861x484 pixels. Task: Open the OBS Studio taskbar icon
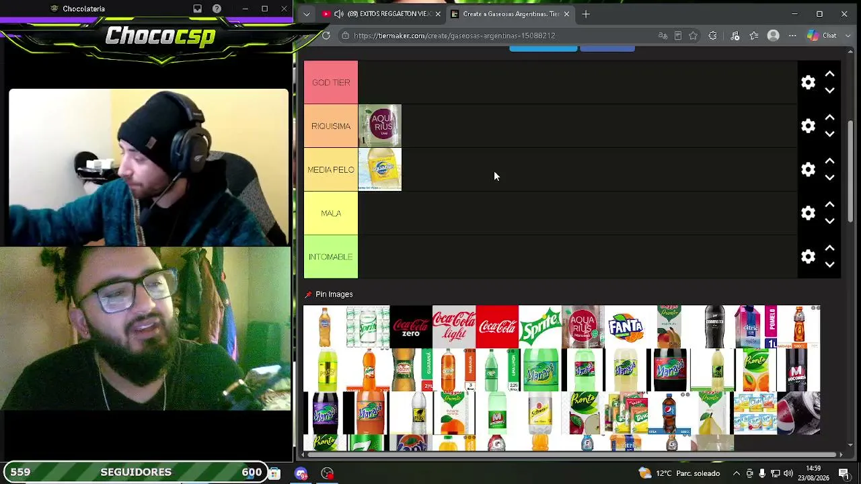[328, 473]
